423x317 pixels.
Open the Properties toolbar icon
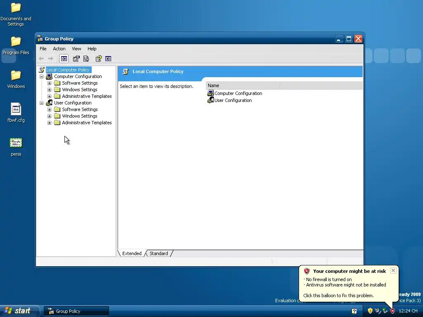click(x=76, y=59)
